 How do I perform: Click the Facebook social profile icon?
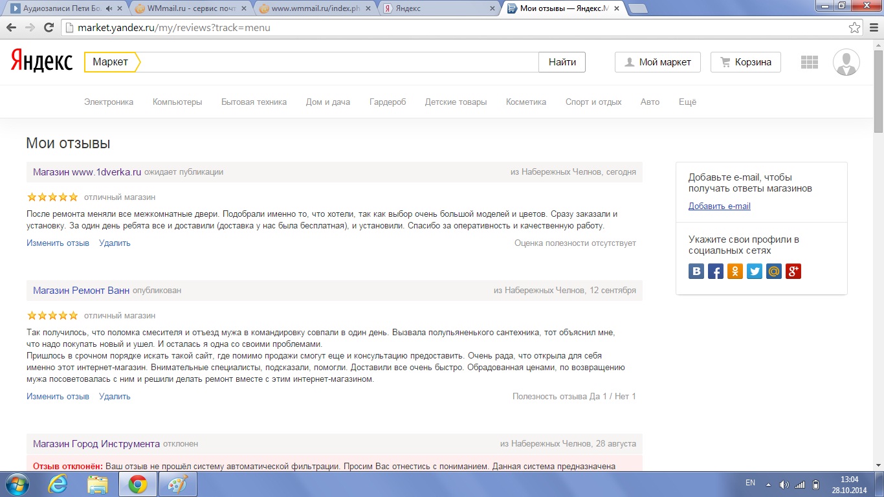tap(716, 271)
